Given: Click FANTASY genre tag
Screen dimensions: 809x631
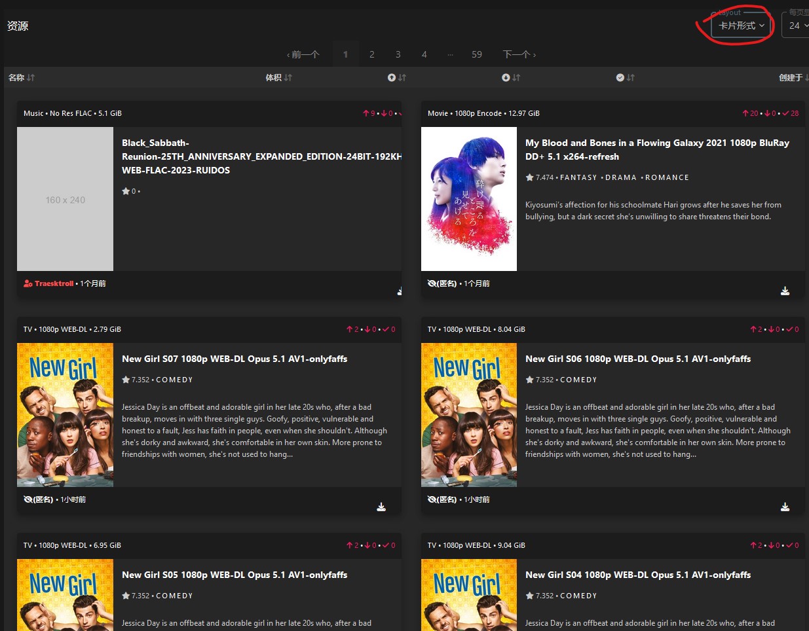Looking at the screenshot, I should 578,177.
